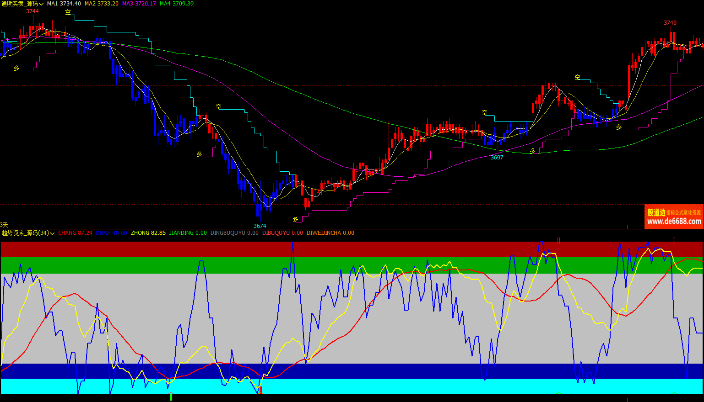Viewport: 704px width, 402px height.
Task: Click the JIANDING 0.00 value
Action: 188,233
